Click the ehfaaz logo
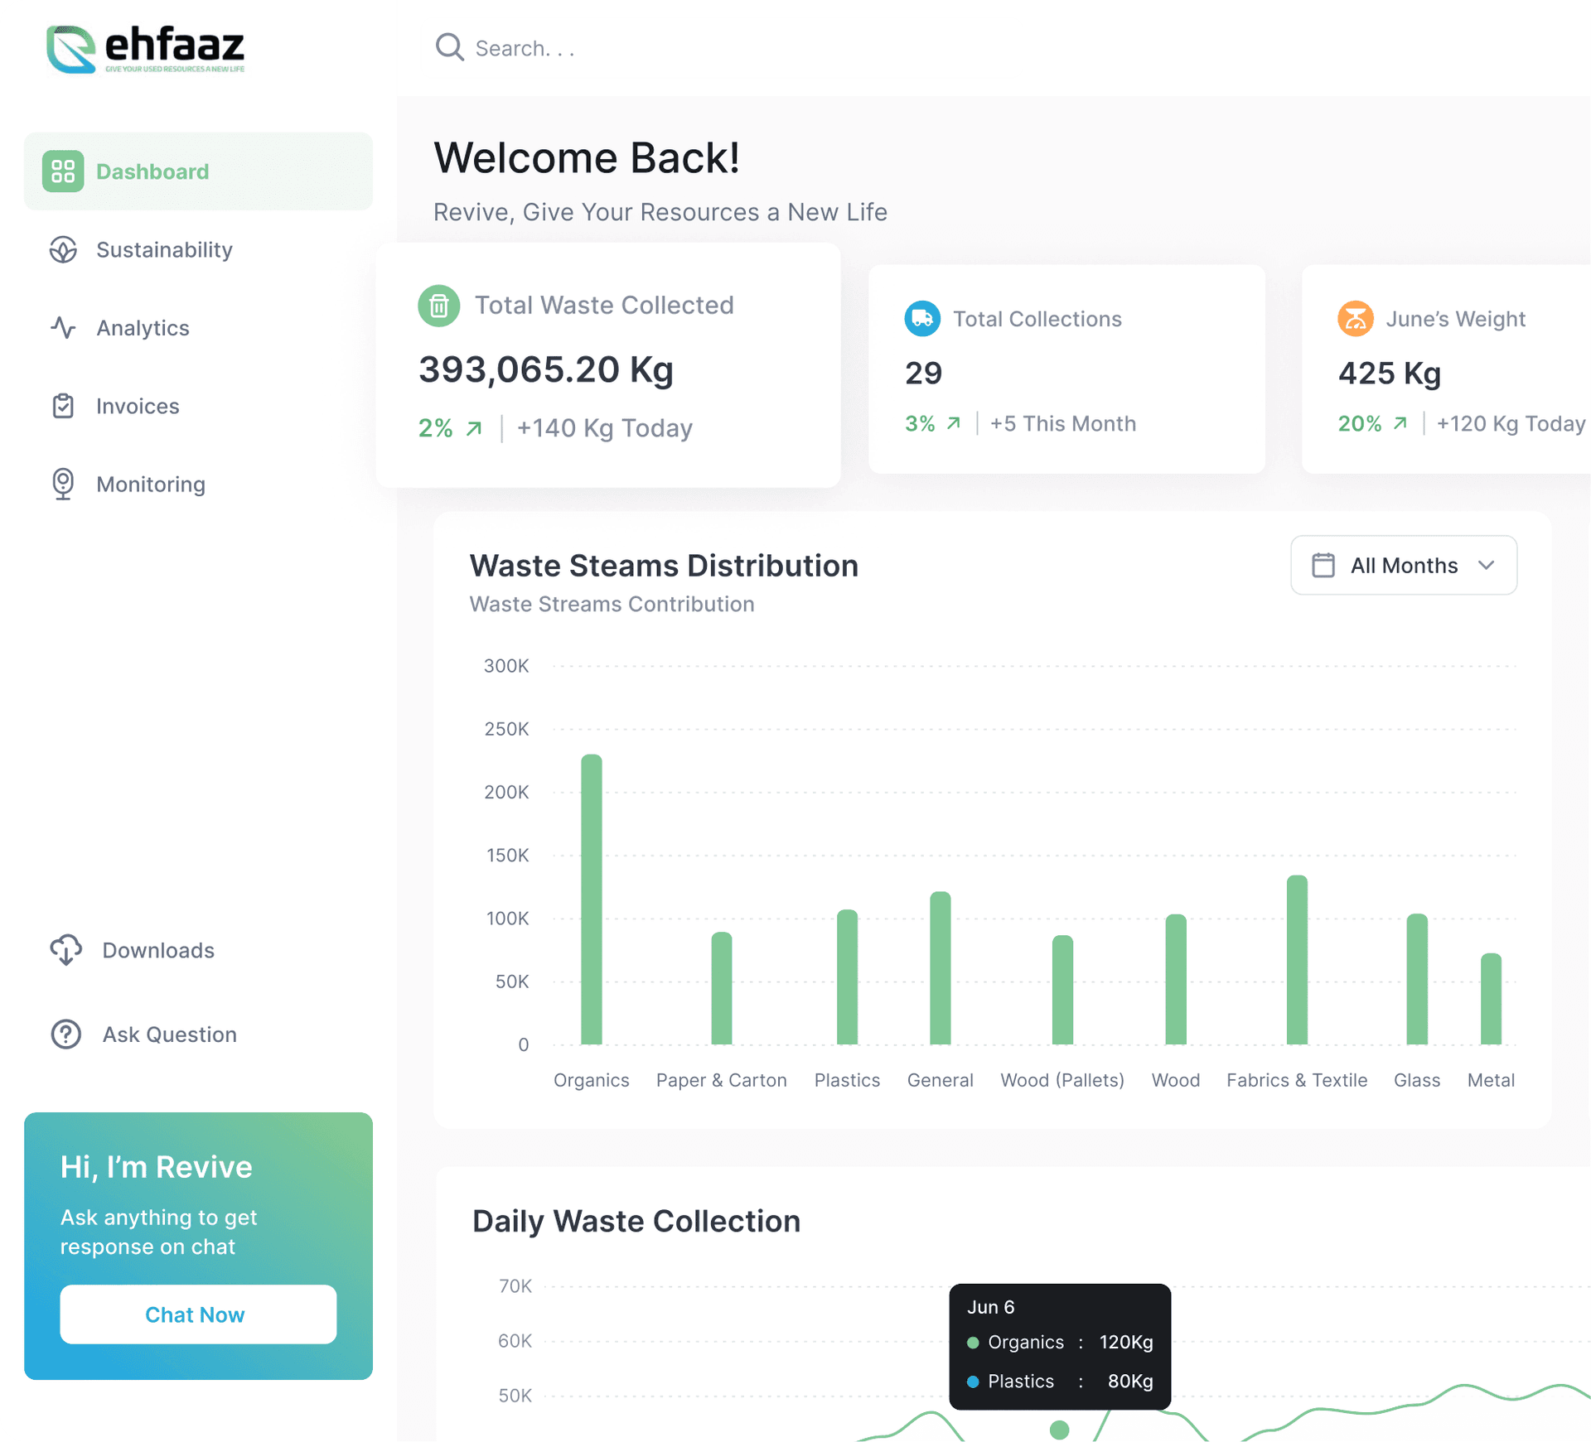This screenshot has height=1442, width=1591. [x=145, y=48]
